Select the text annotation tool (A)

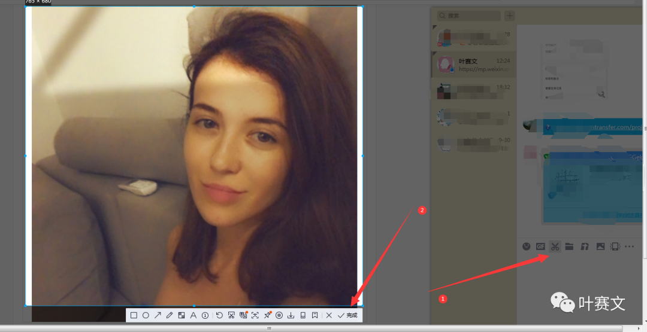193,315
